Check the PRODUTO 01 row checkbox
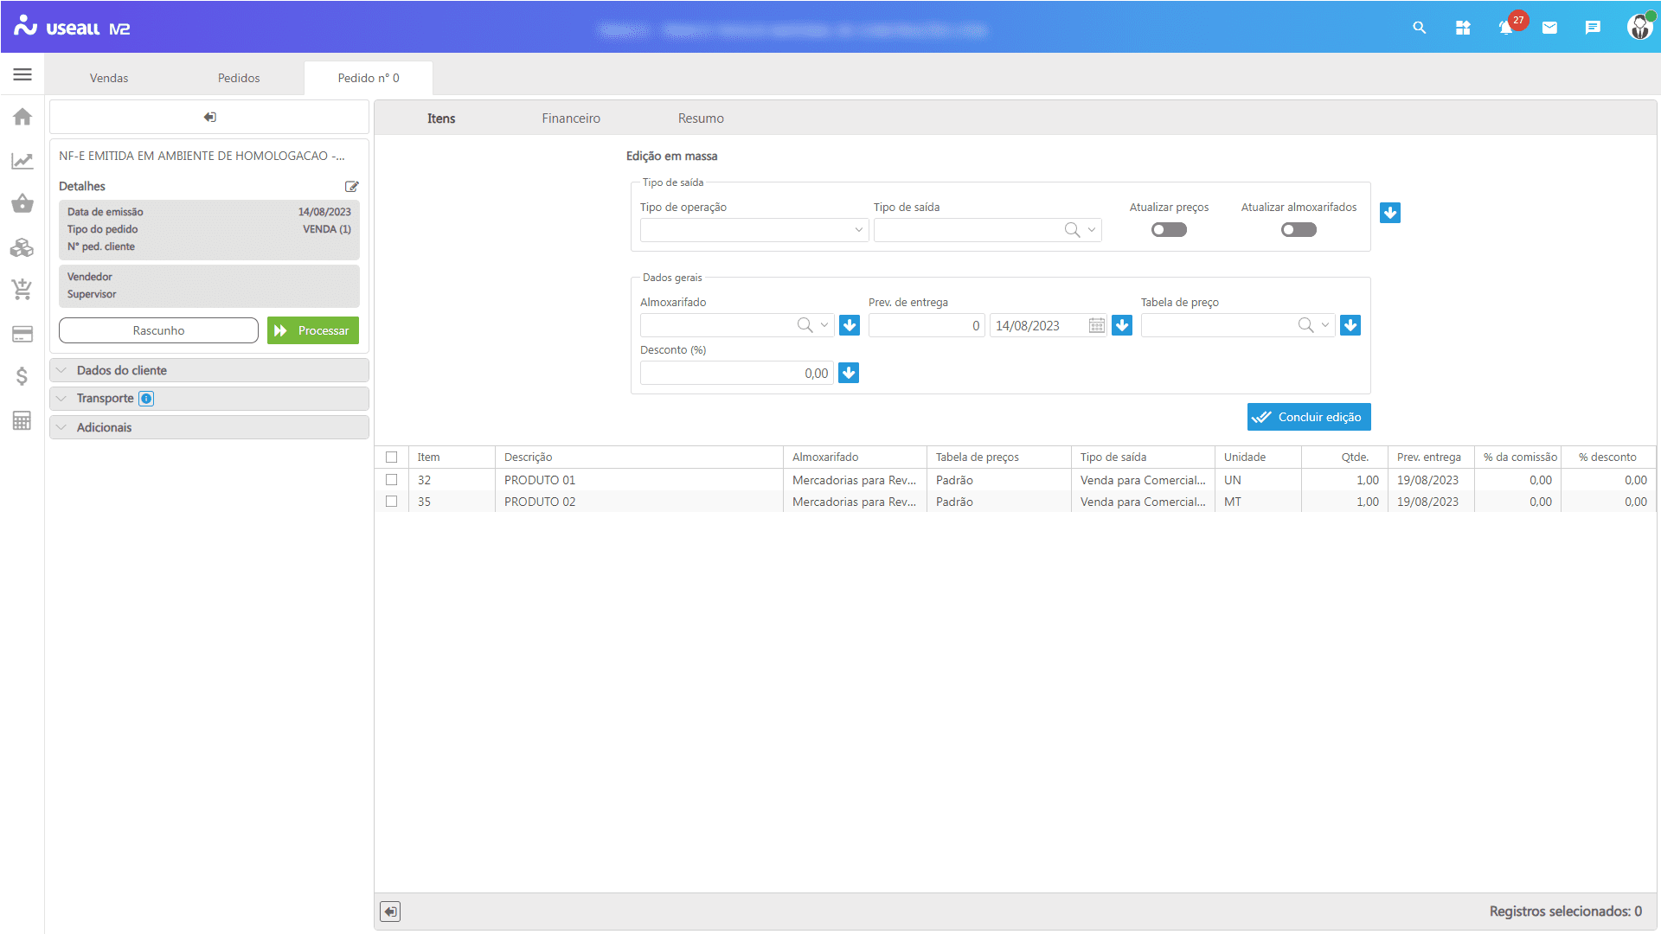The width and height of the screenshot is (1661, 934). (392, 480)
